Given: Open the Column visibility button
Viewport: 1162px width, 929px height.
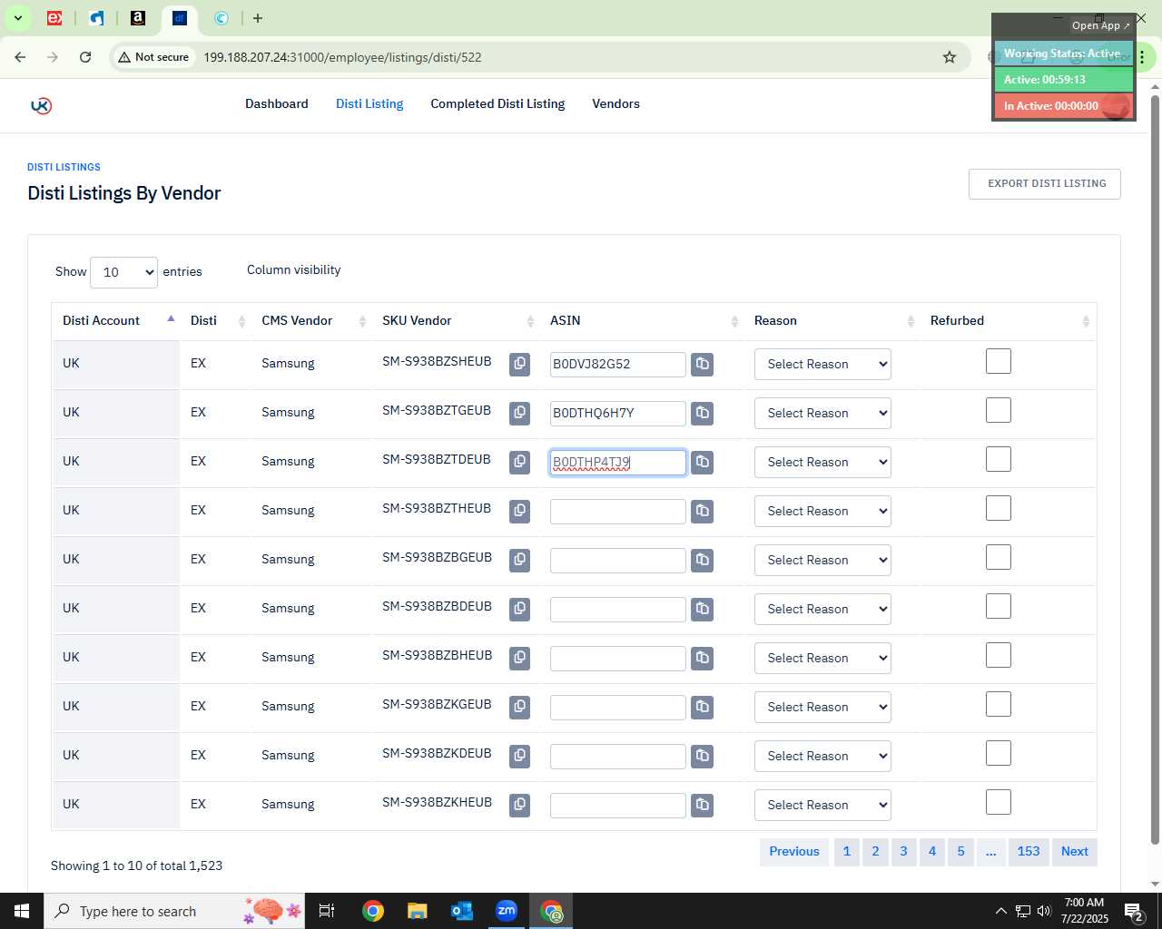Looking at the screenshot, I should pyautogui.click(x=293, y=270).
